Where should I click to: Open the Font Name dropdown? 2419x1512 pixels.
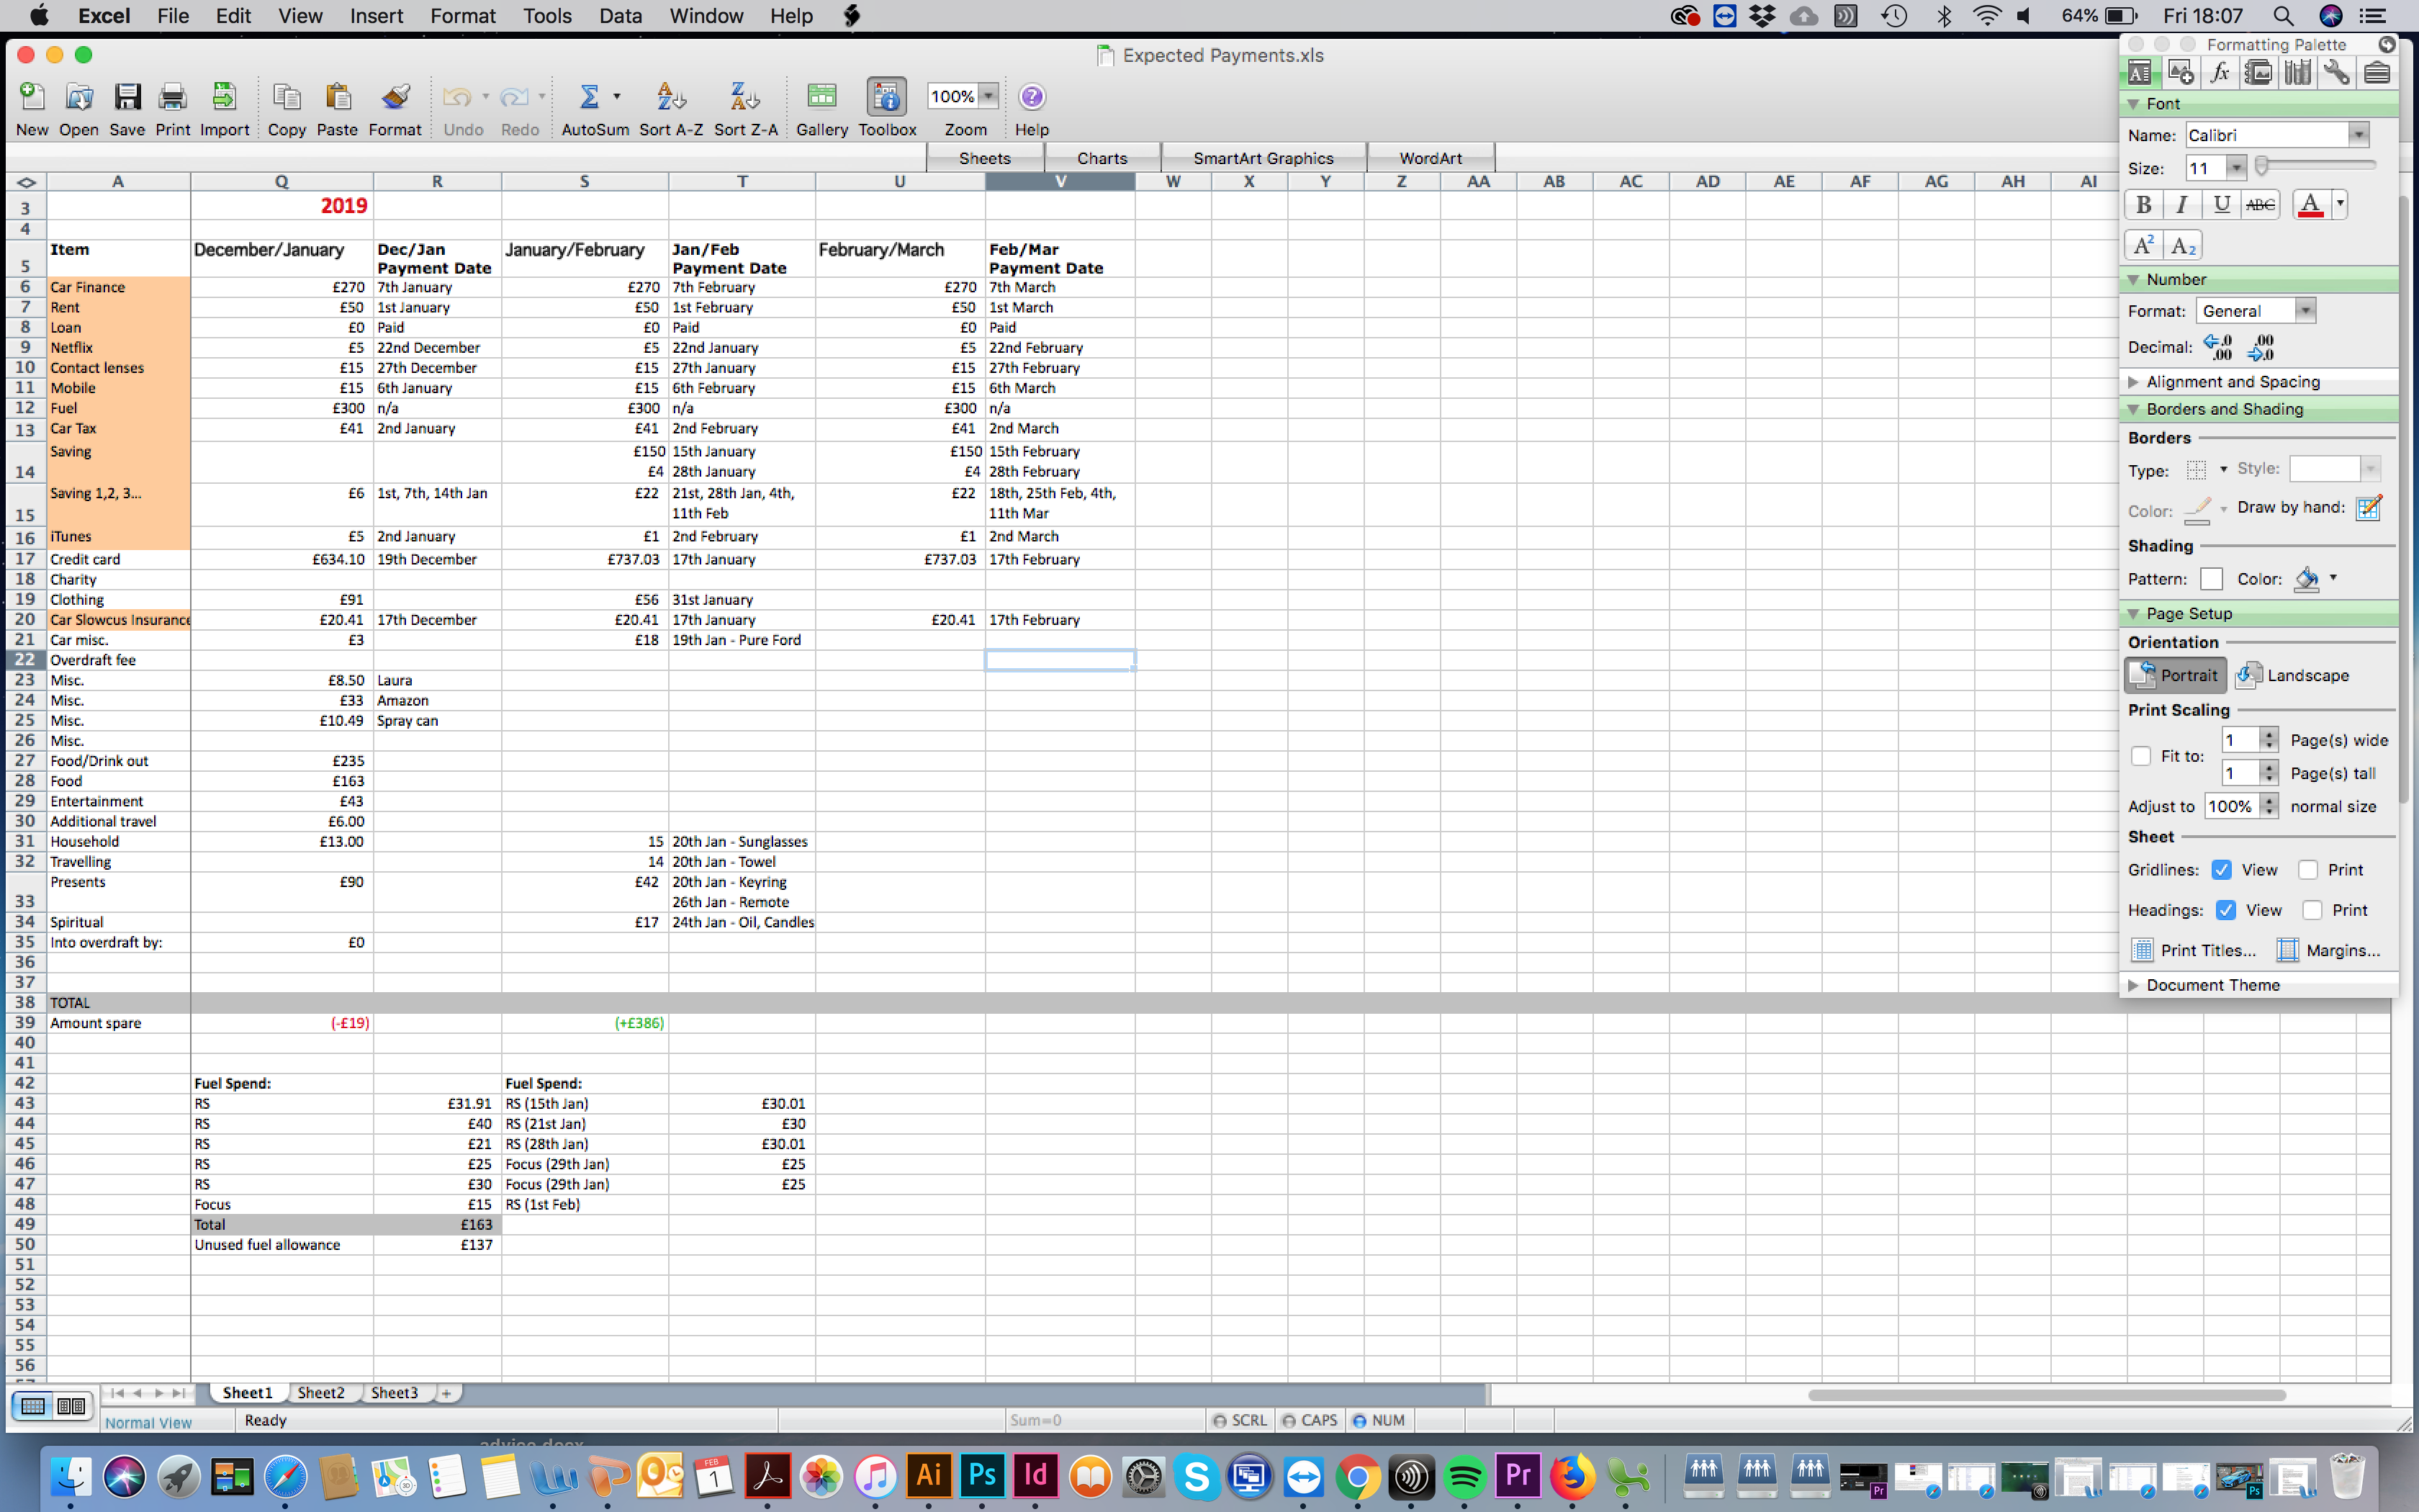click(2358, 135)
